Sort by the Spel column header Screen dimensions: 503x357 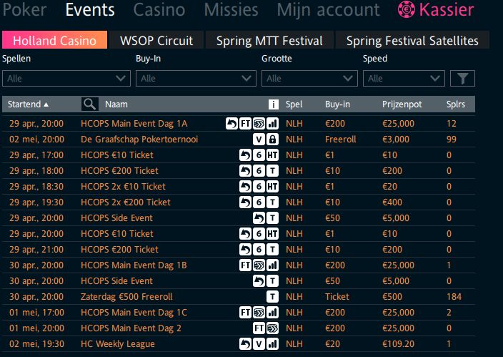pos(294,104)
